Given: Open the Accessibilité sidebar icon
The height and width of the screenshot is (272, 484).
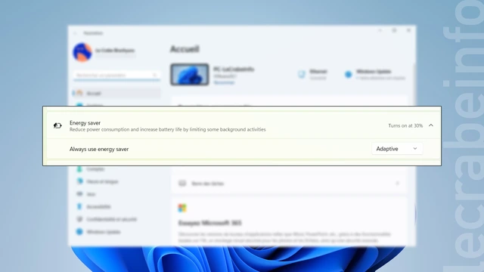Looking at the screenshot, I should coord(79,206).
